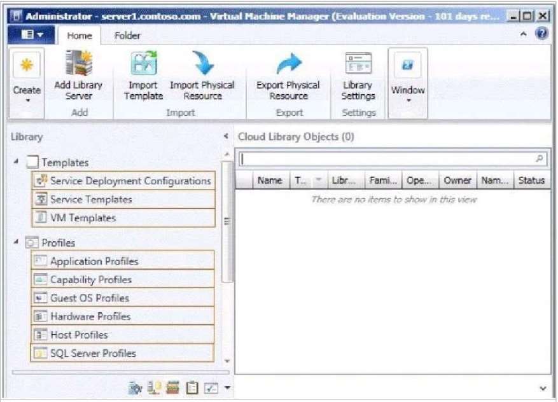The height and width of the screenshot is (402, 558).
Task: Click the Export Physical Resource arrow icon
Action: (289, 62)
